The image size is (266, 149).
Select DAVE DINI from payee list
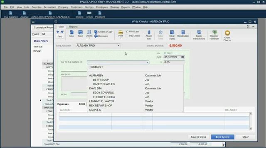pyautogui.click(x=135, y=88)
